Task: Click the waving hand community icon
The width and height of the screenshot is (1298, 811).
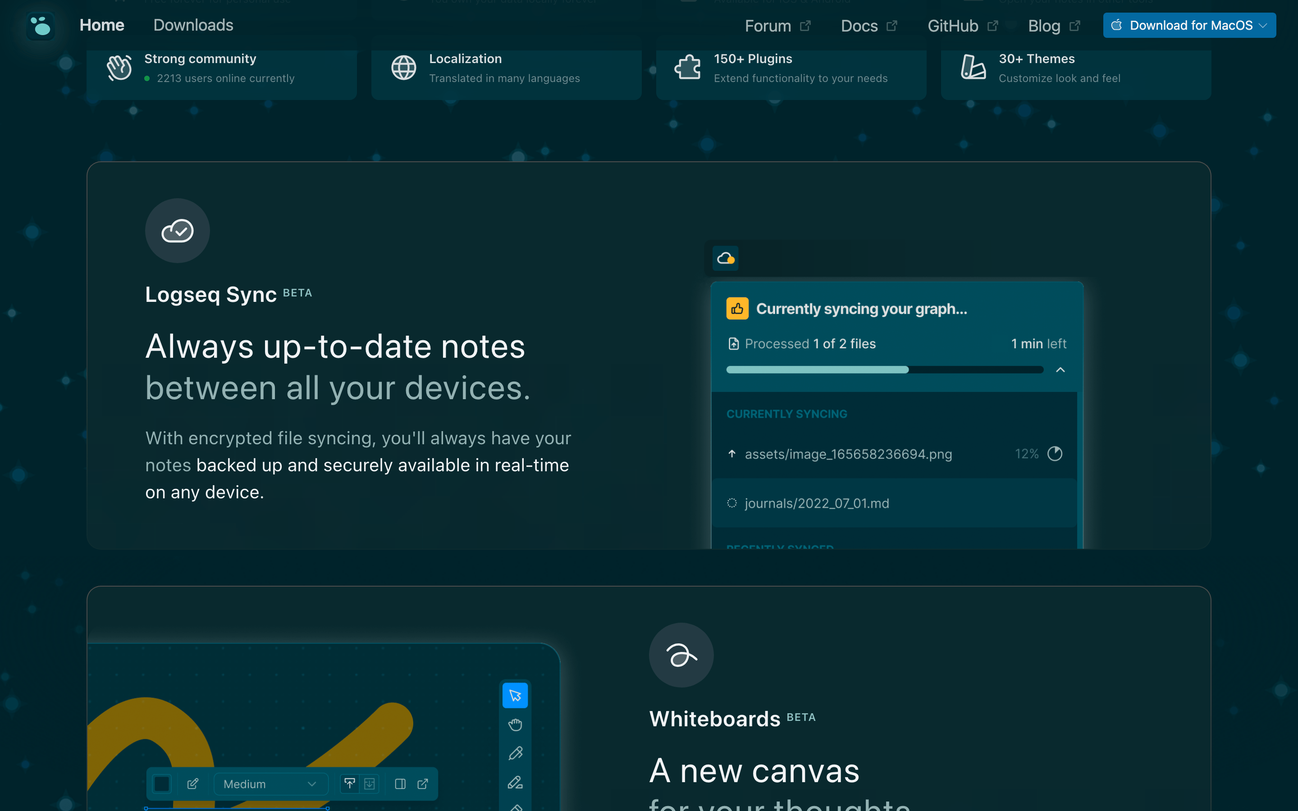Action: (x=119, y=68)
